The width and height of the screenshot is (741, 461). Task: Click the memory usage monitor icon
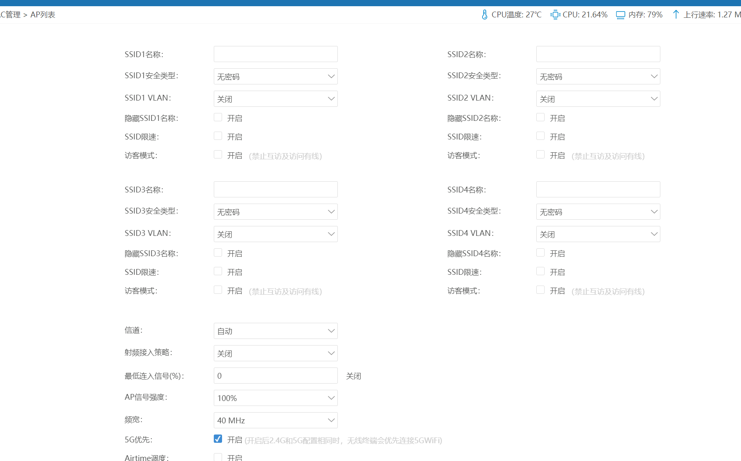pos(620,15)
